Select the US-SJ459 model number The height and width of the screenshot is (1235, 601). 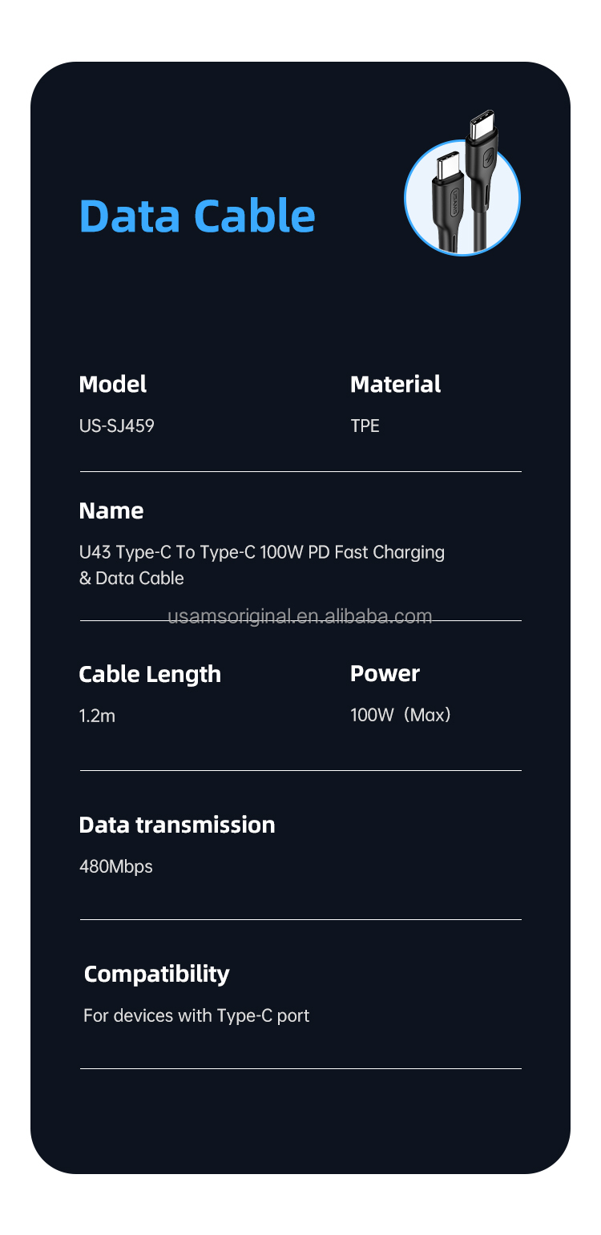117,426
